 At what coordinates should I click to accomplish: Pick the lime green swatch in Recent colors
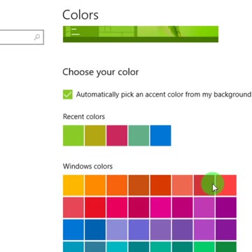[73, 136]
